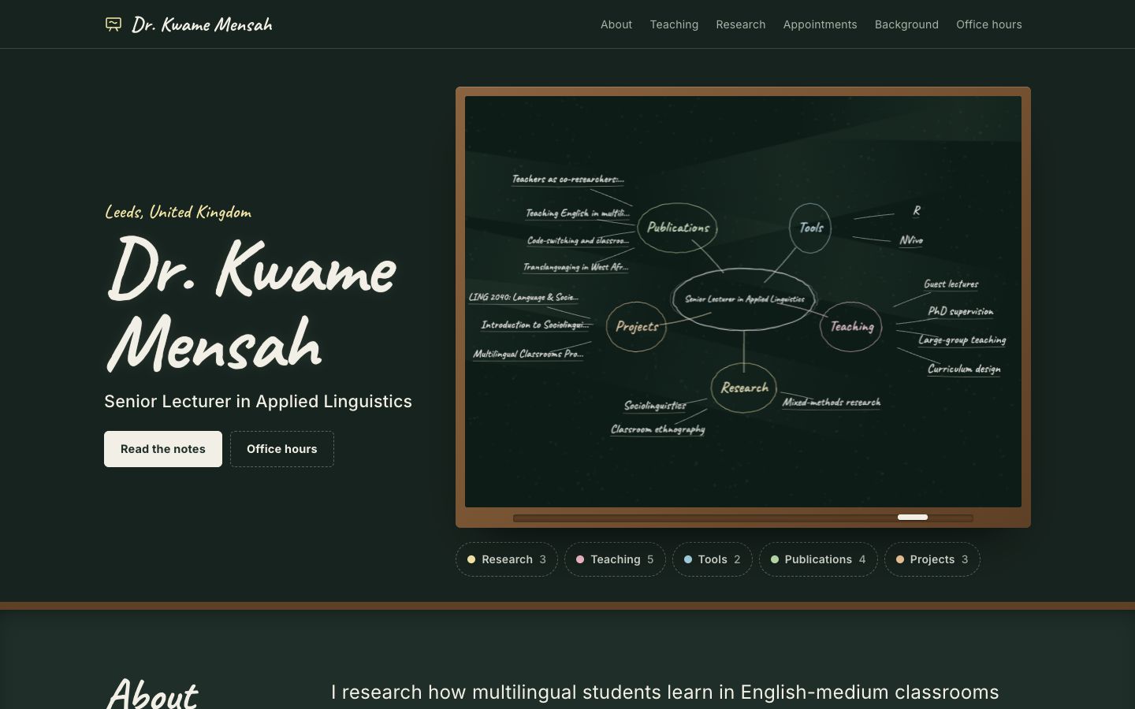This screenshot has height=709, width=1135.
Task: Click the 'PhD supervision' chalk label
Action: (960, 311)
